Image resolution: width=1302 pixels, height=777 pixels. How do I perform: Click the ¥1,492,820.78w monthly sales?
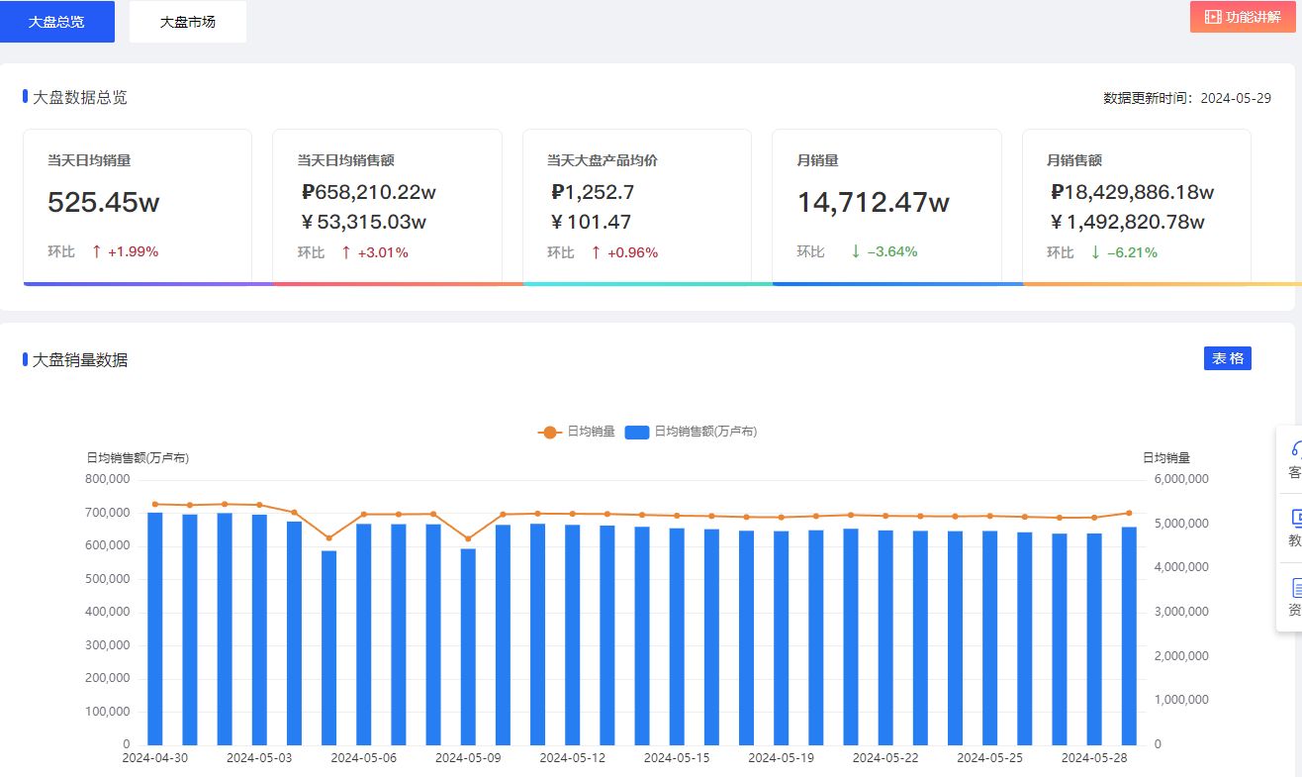tap(1127, 222)
